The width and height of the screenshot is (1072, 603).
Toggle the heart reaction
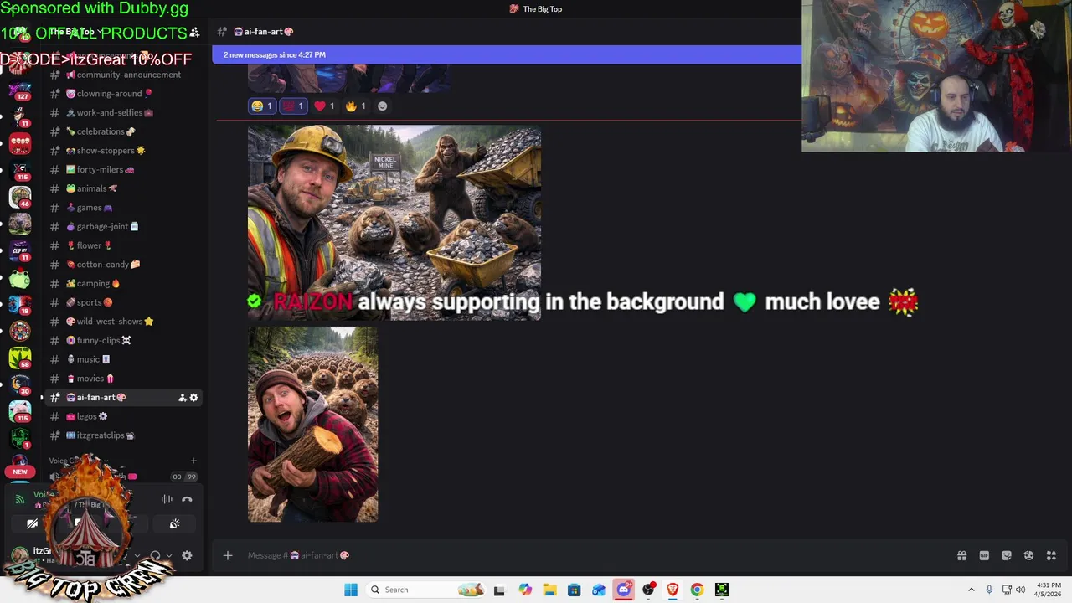coord(324,106)
